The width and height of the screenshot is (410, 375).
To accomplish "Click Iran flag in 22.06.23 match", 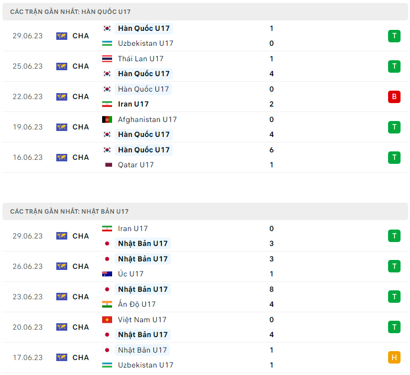I will (107, 104).
